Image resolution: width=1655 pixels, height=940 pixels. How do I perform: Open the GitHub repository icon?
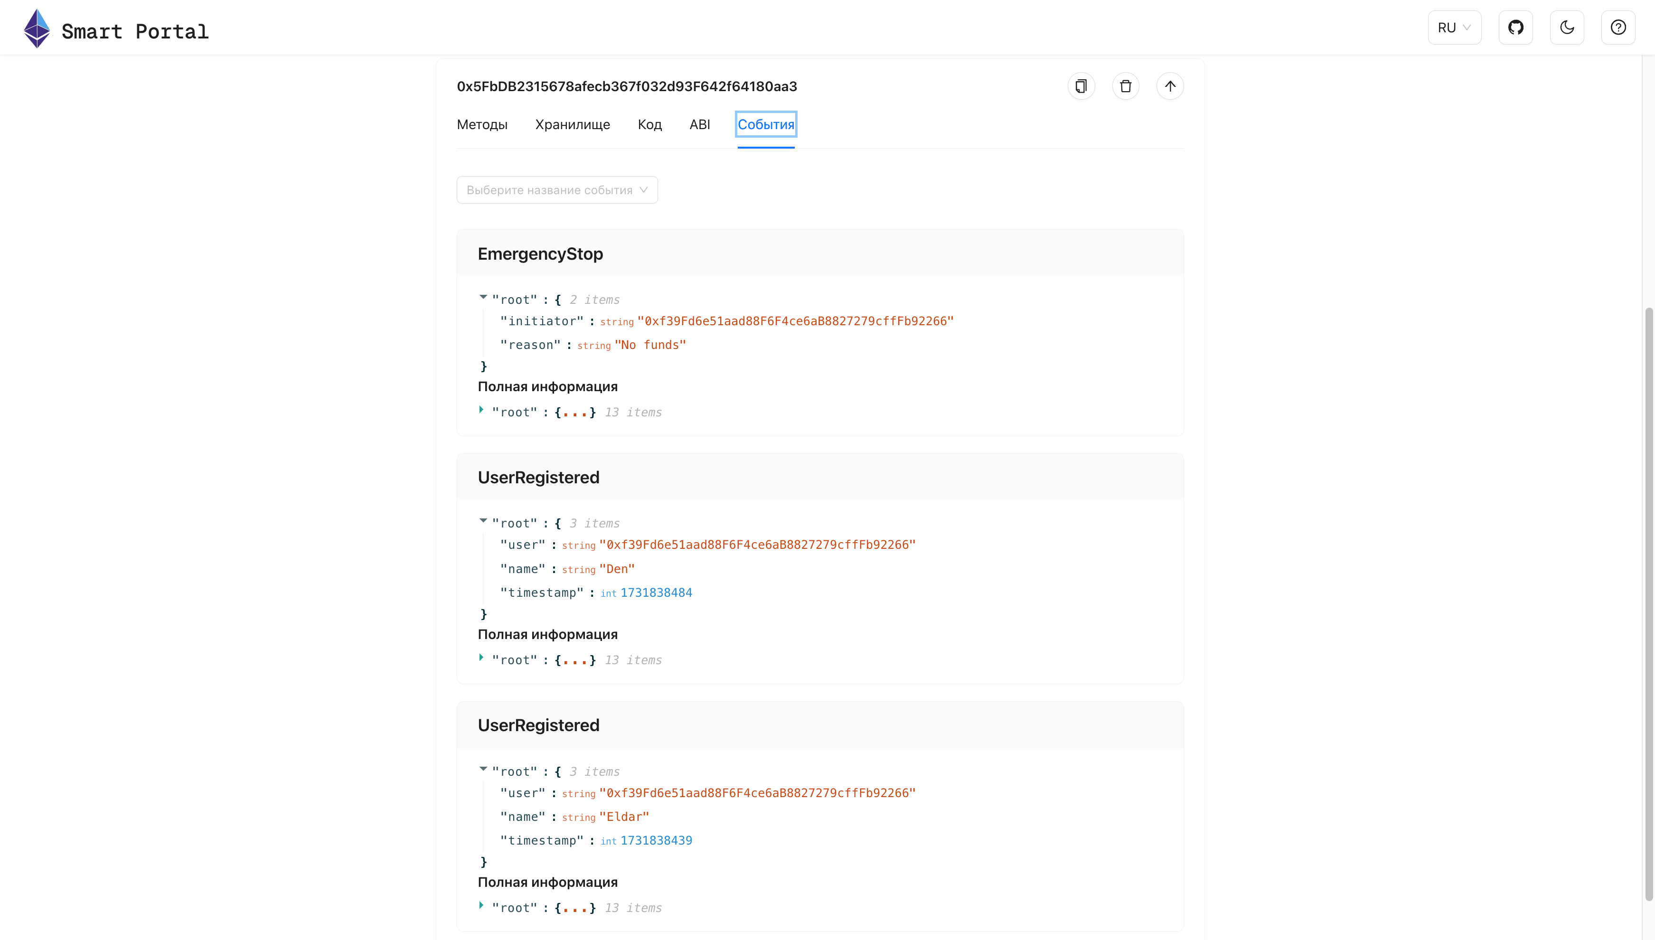pyautogui.click(x=1516, y=27)
